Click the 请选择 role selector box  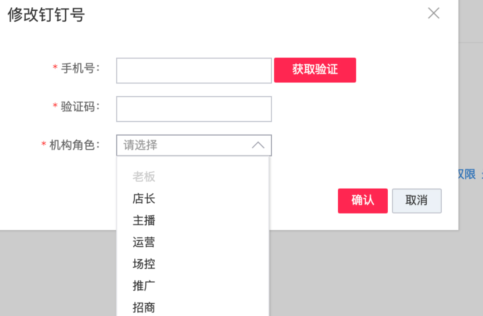tap(181, 145)
